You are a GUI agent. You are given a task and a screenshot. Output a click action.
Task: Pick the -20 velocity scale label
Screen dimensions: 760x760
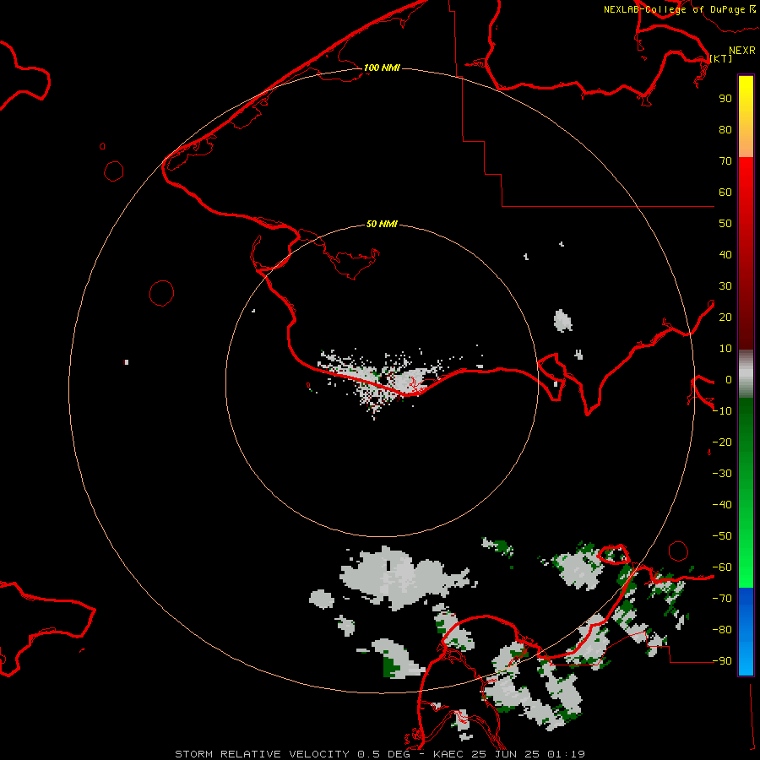pos(722,442)
